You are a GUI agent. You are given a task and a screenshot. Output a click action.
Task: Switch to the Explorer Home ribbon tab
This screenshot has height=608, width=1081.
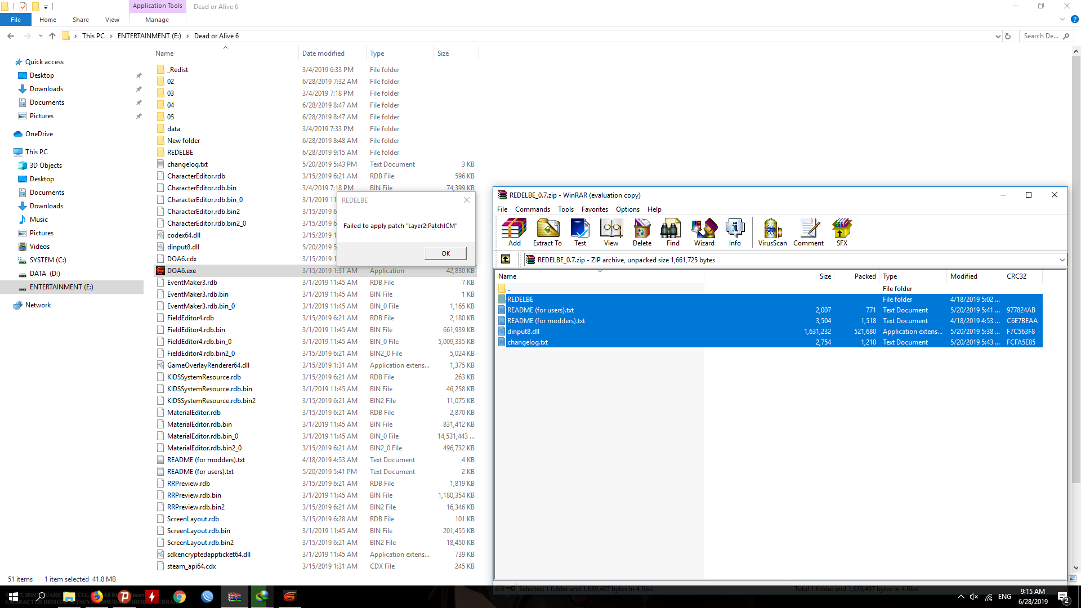tap(48, 20)
